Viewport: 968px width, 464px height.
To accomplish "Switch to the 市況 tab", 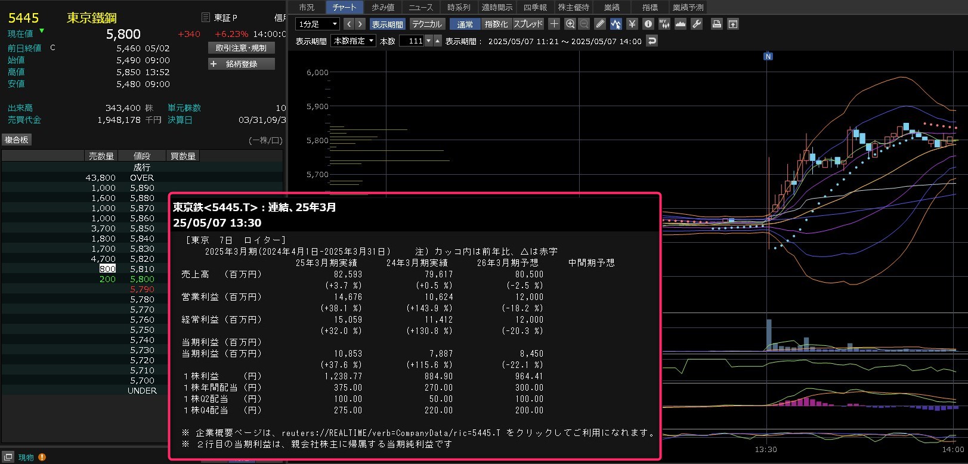I will pos(307,7).
